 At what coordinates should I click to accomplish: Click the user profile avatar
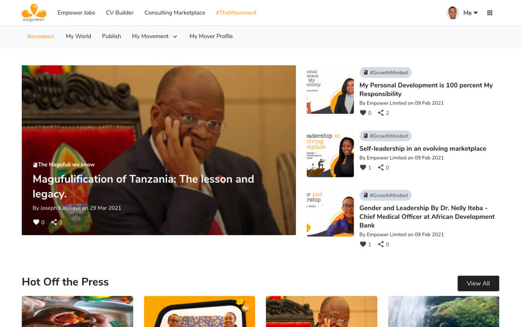[x=452, y=13]
